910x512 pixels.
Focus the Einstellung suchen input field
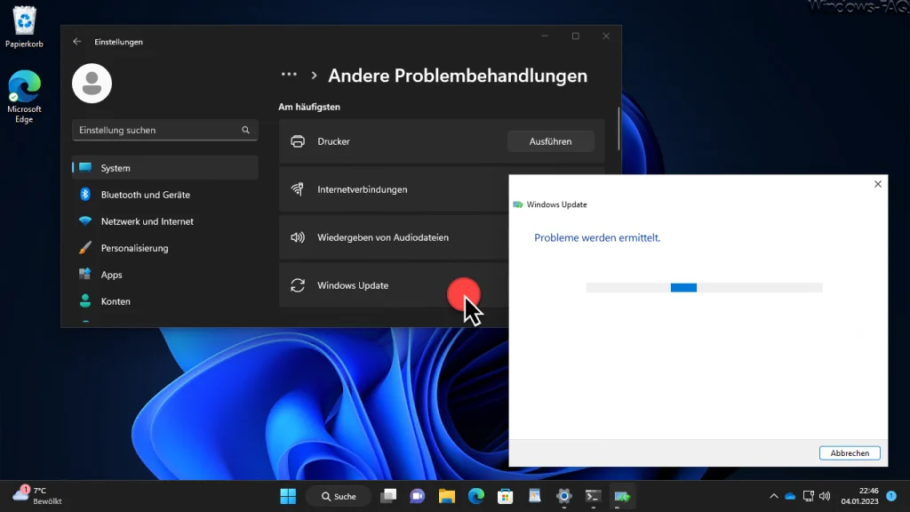(164, 130)
